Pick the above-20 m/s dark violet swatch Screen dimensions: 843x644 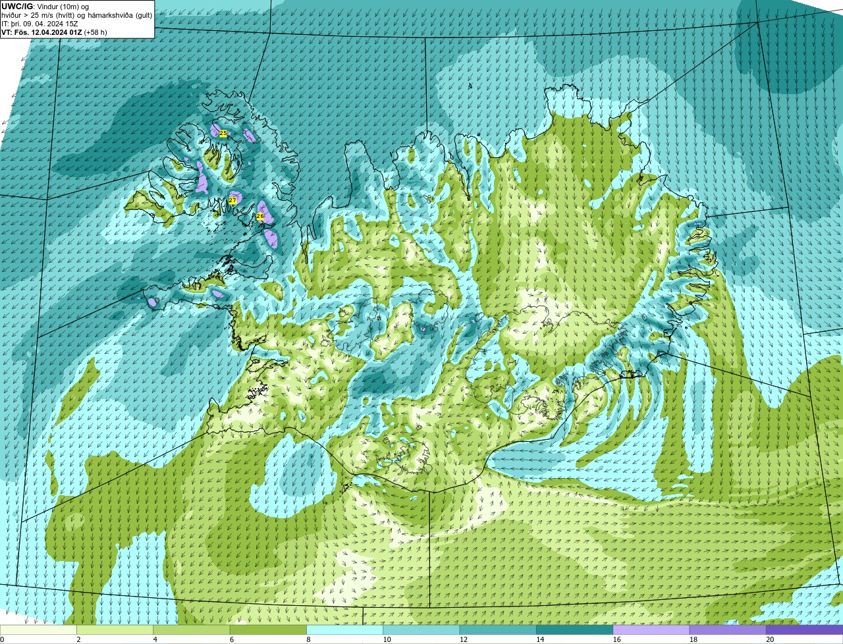coord(805,630)
